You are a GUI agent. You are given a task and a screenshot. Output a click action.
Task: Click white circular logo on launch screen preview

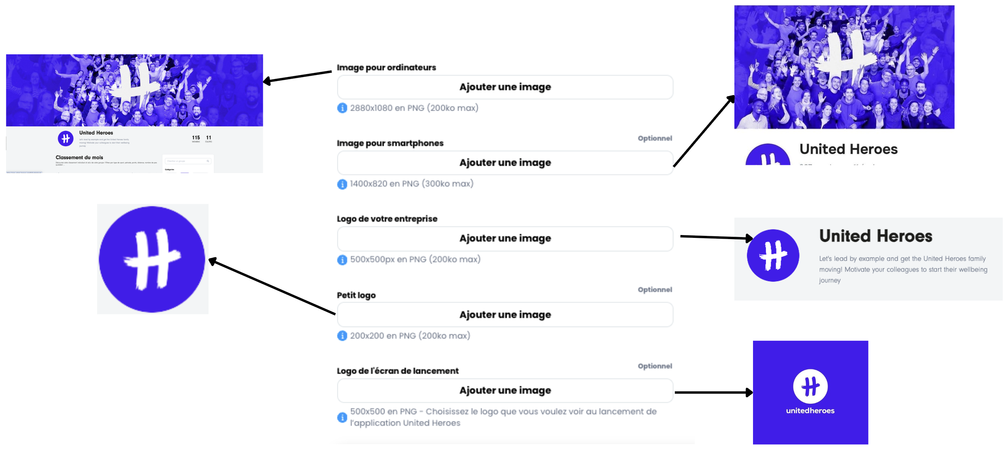click(810, 386)
